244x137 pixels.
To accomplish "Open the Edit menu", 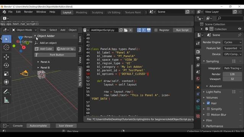I will coord(18,12).
